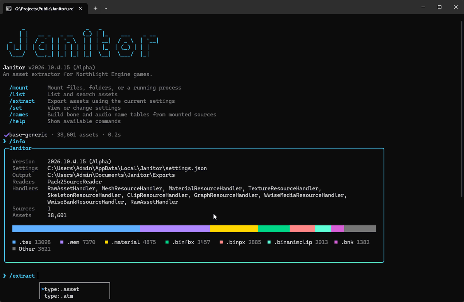Click the /extract command in the help list
This screenshot has width=464, height=302.
coord(22,101)
